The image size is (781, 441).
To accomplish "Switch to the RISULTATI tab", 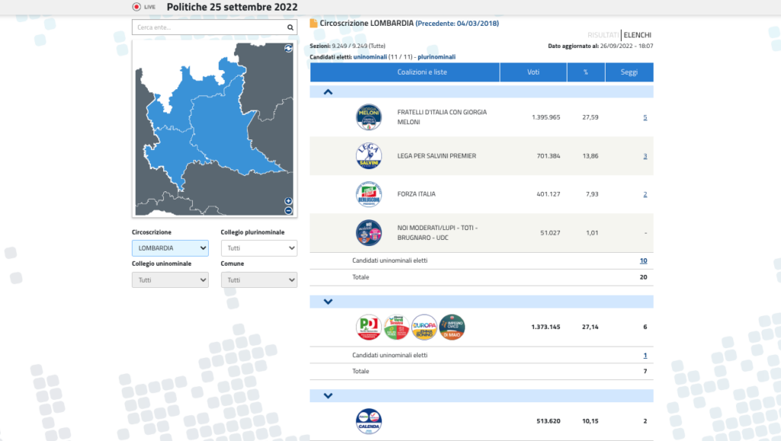I will 603,35.
